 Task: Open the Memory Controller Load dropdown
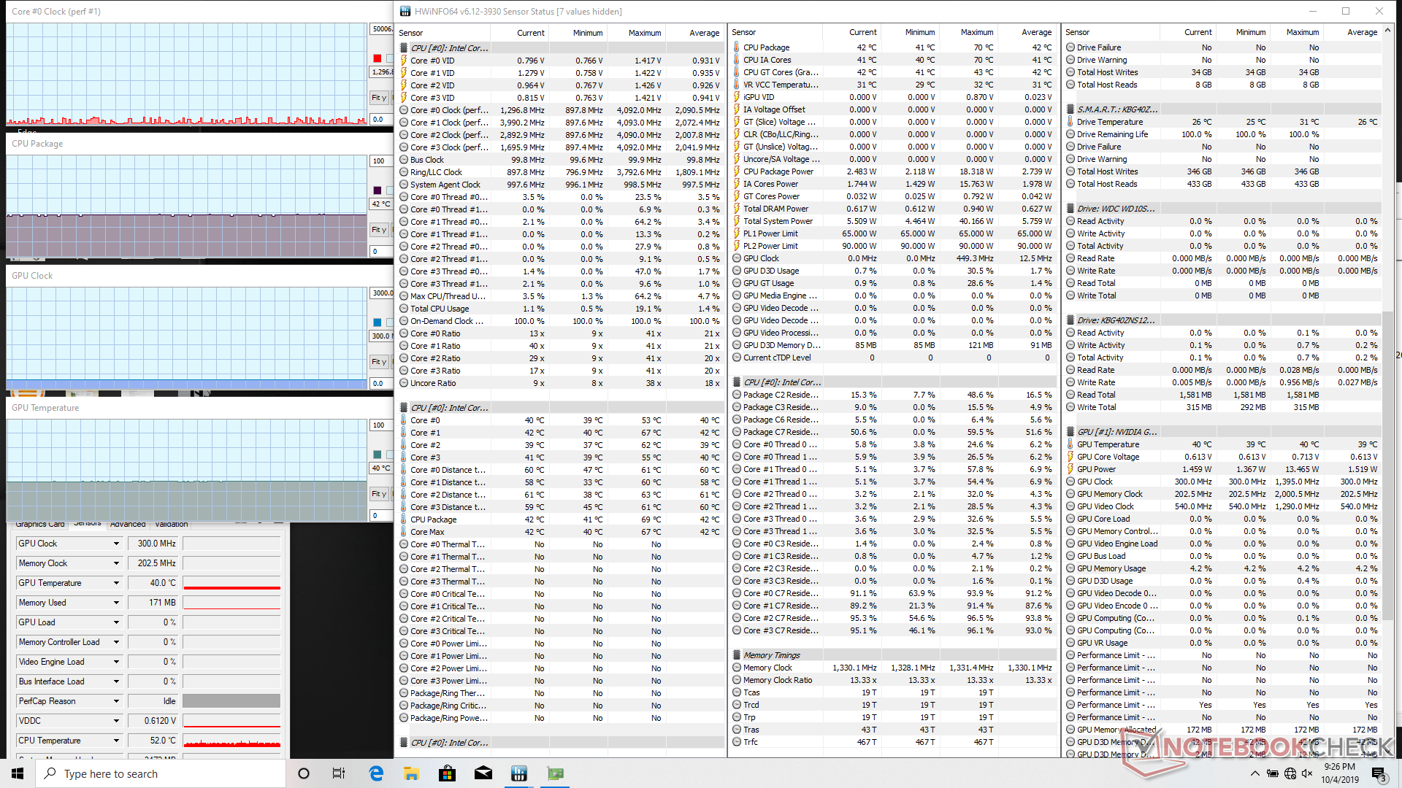click(x=116, y=642)
